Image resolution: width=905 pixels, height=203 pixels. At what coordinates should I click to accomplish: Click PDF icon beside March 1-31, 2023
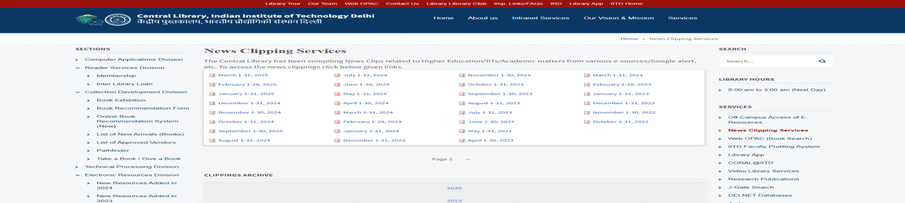tap(587, 75)
